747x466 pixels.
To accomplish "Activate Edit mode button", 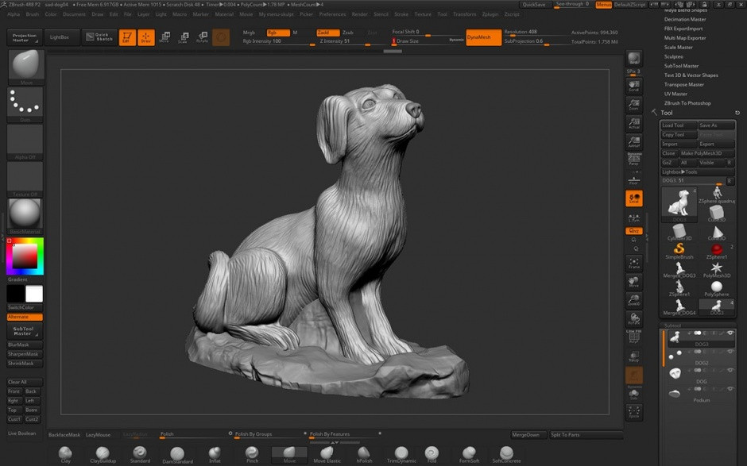I will tap(127, 37).
